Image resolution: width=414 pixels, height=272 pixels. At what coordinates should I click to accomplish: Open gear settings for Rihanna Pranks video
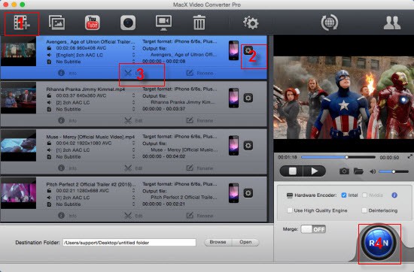248,98
